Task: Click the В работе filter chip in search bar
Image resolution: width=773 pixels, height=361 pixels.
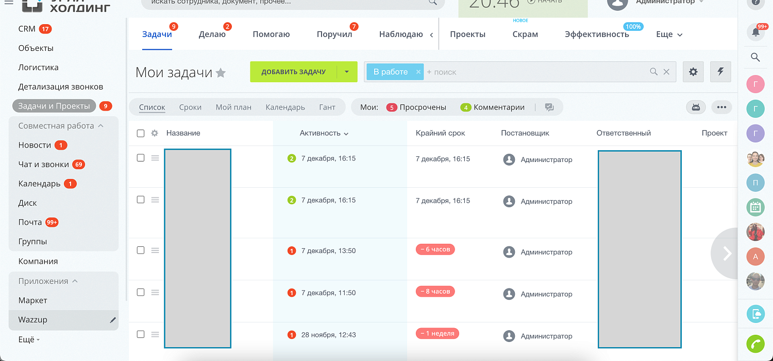Action: (x=392, y=71)
